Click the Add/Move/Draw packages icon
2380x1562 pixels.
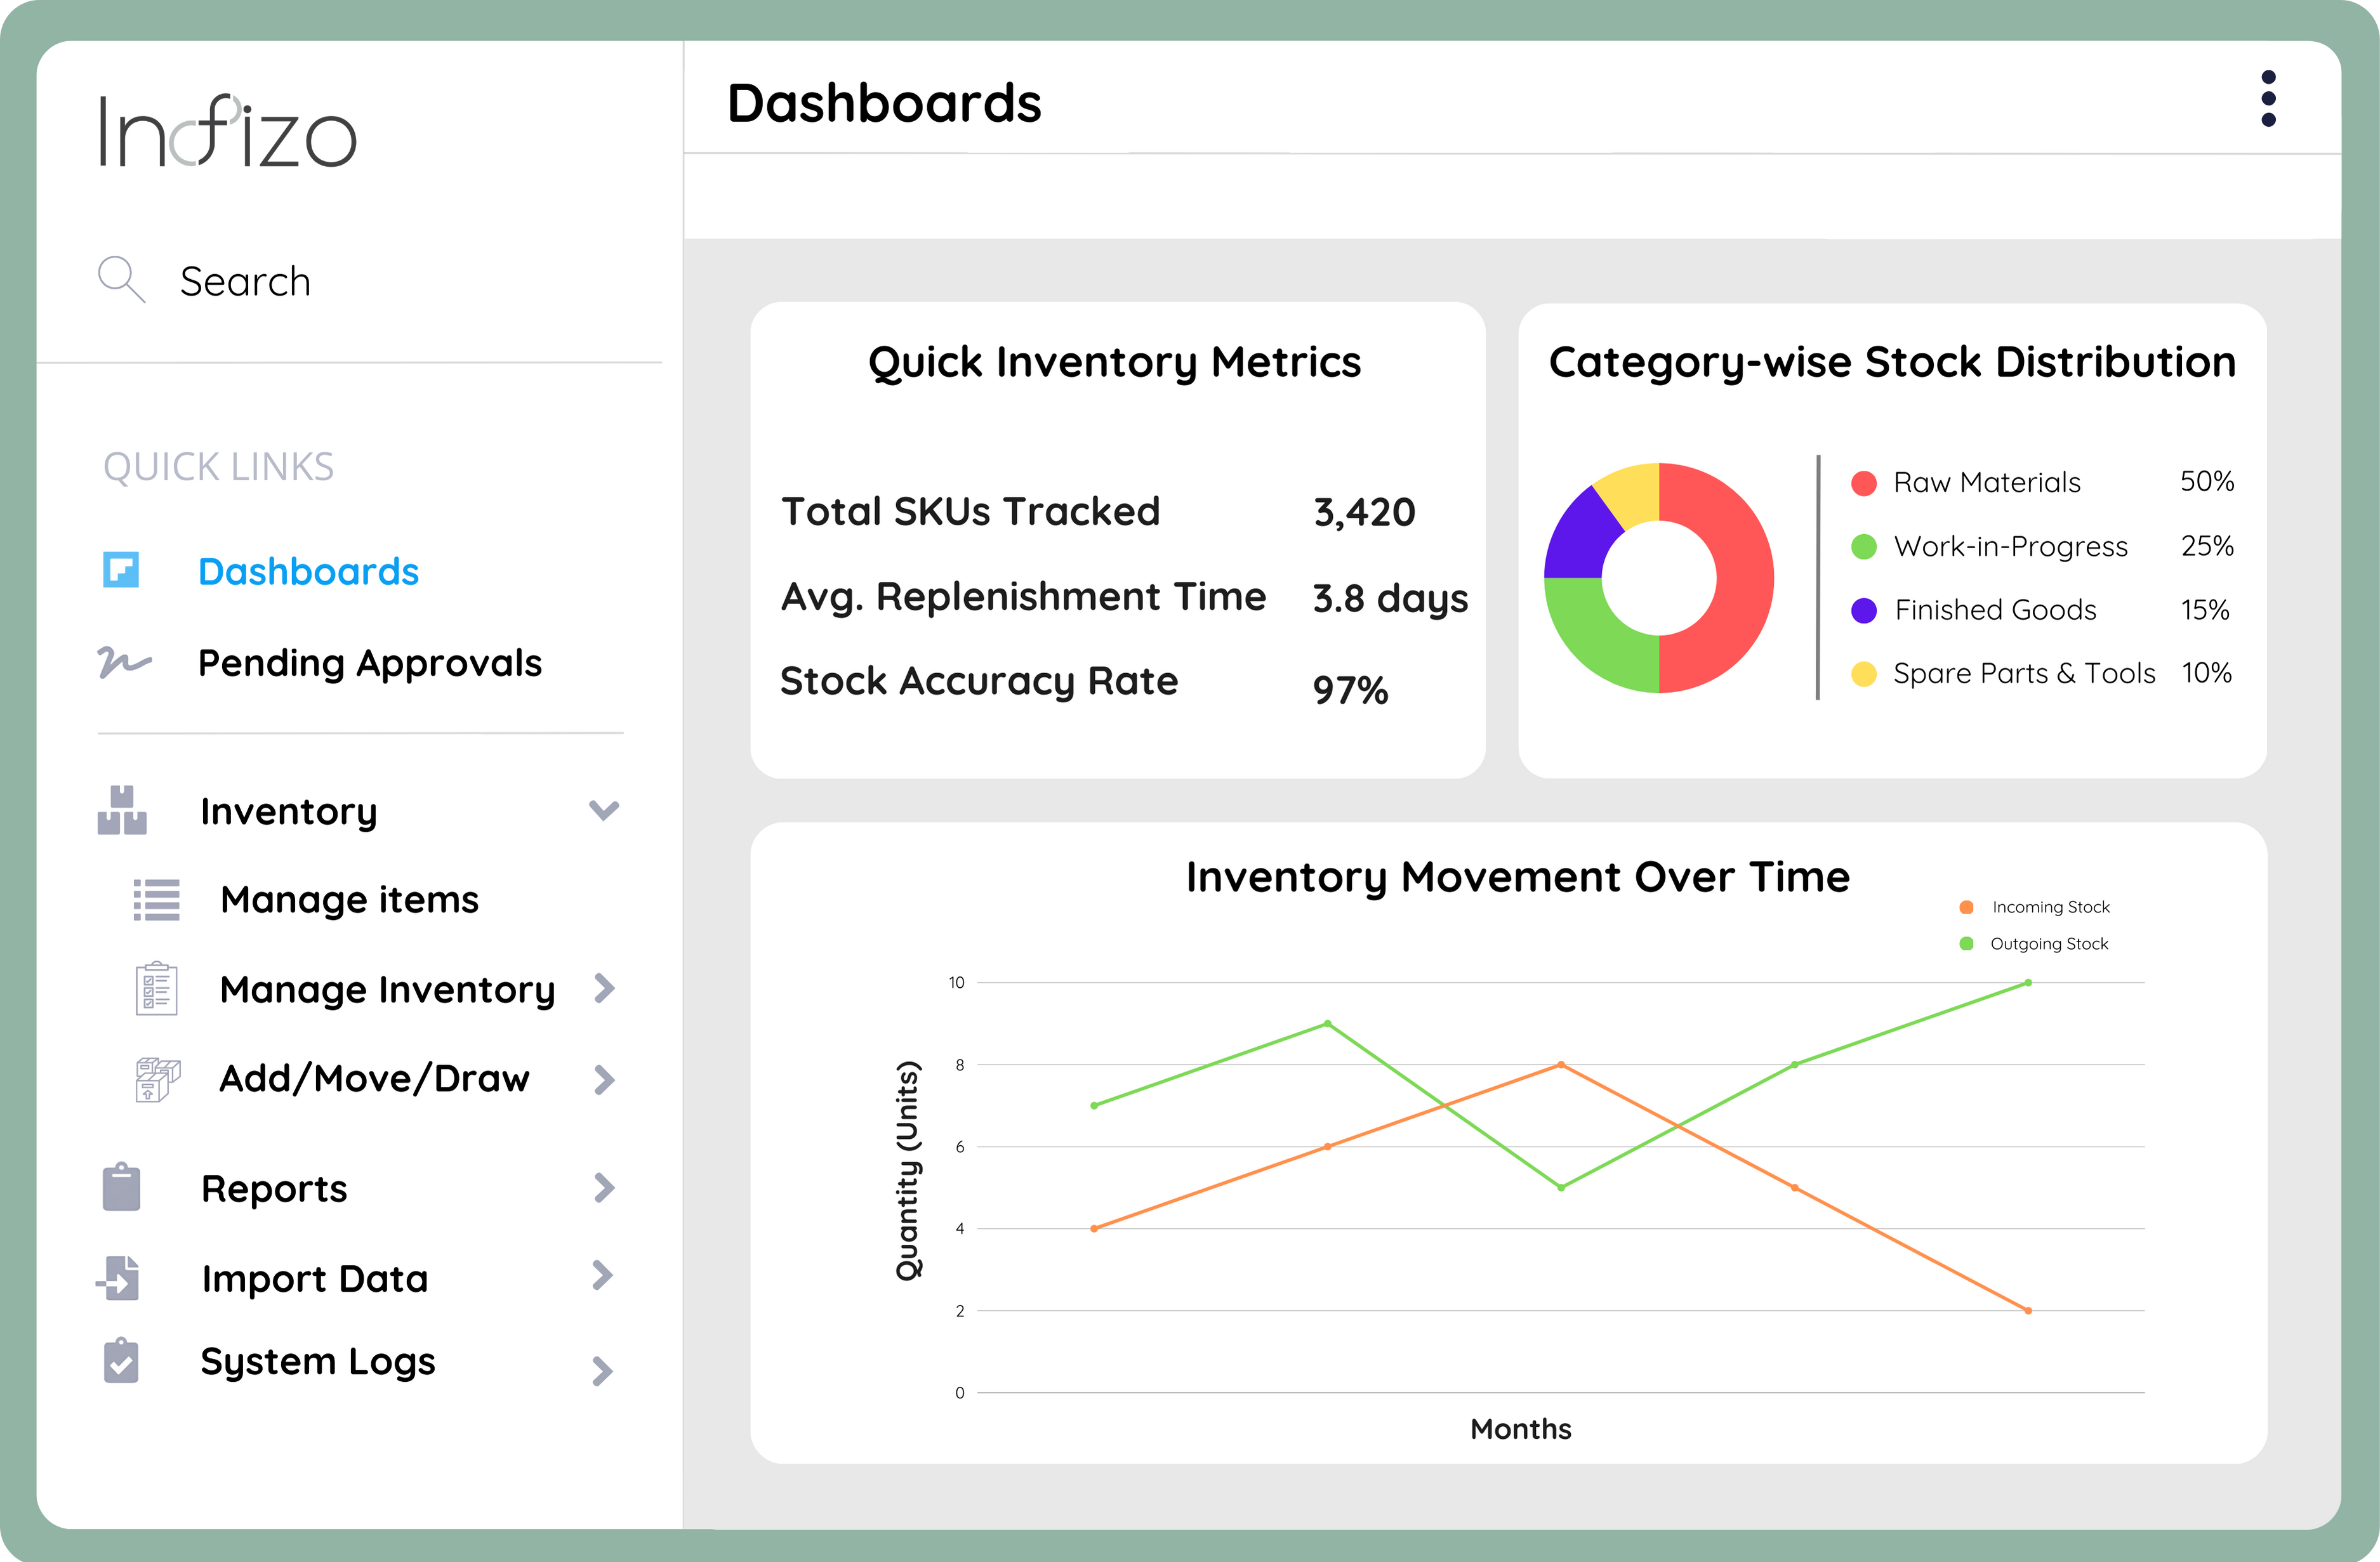click(157, 1079)
